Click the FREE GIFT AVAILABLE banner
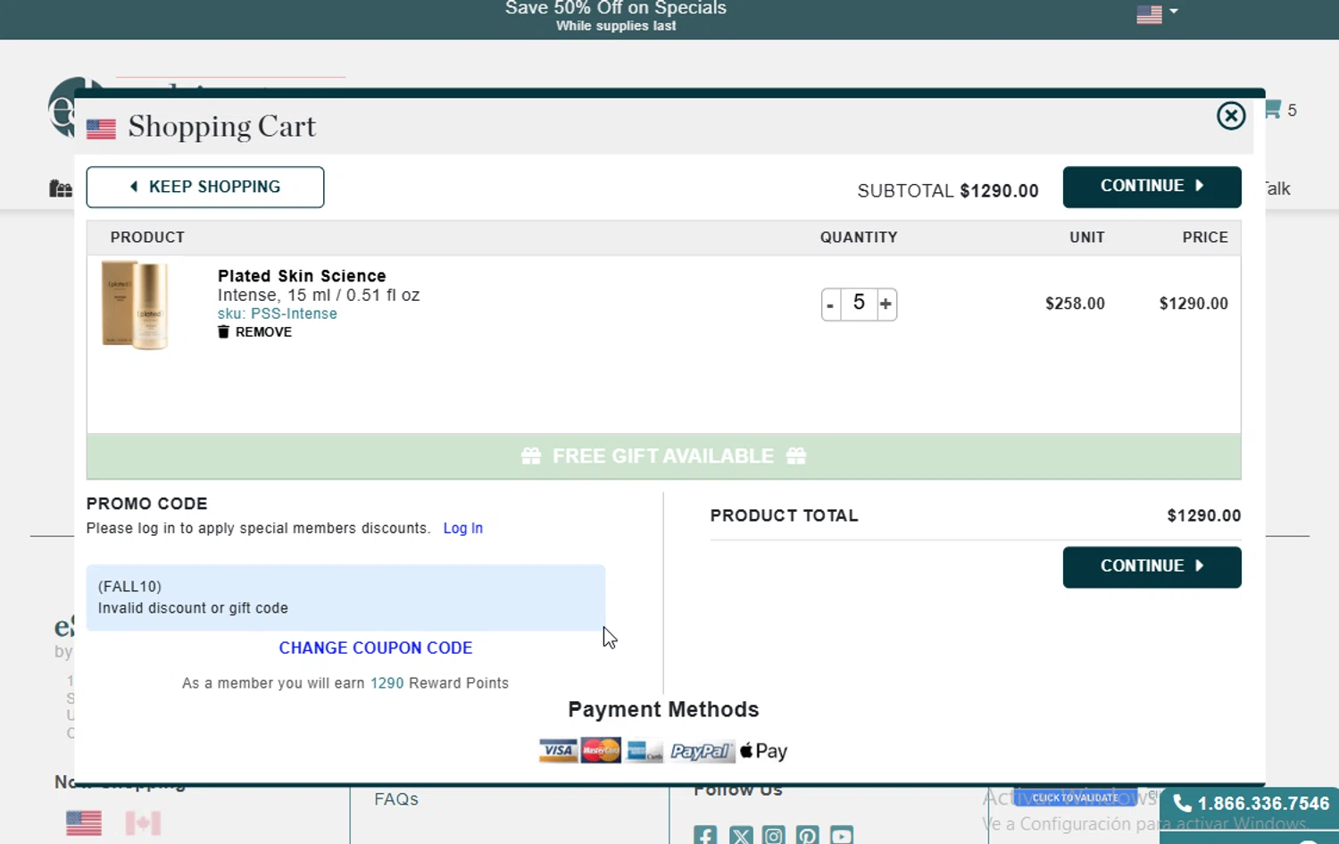This screenshot has height=844, width=1339. [663, 456]
